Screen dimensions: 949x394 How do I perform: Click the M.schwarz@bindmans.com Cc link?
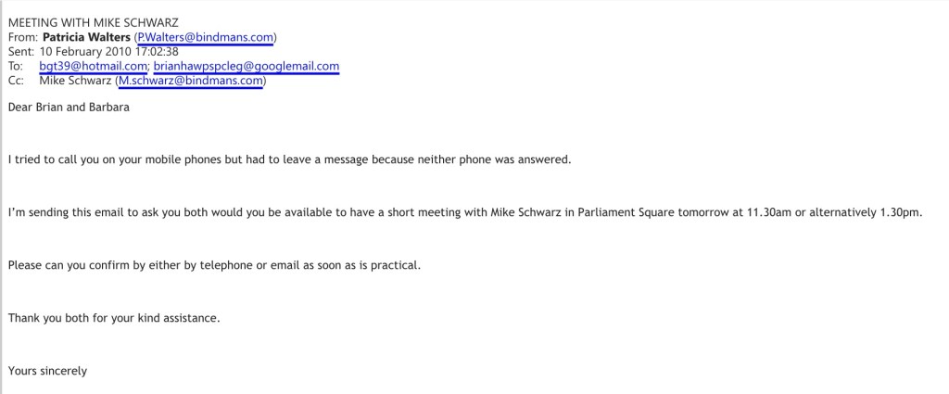point(191,82)
